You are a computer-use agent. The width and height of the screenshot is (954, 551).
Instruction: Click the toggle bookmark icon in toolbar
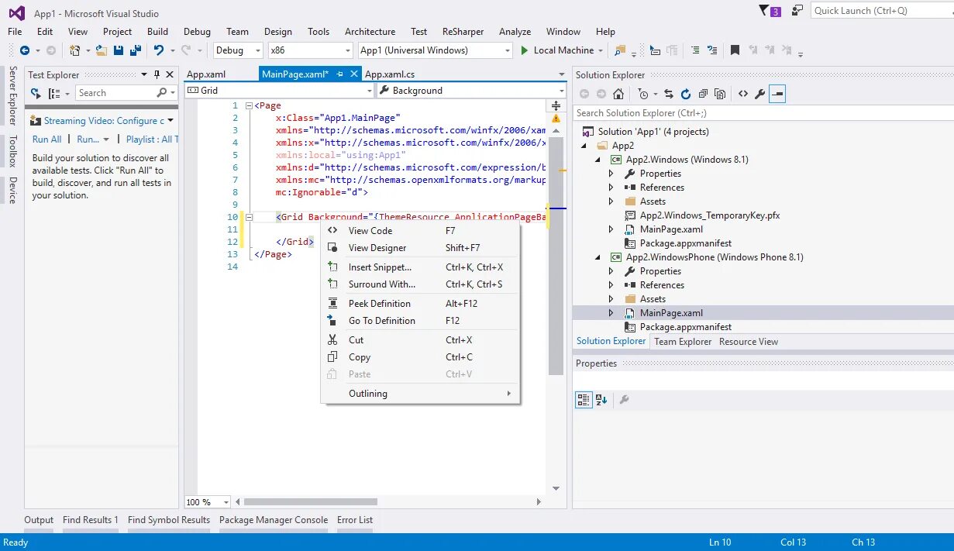735,50
